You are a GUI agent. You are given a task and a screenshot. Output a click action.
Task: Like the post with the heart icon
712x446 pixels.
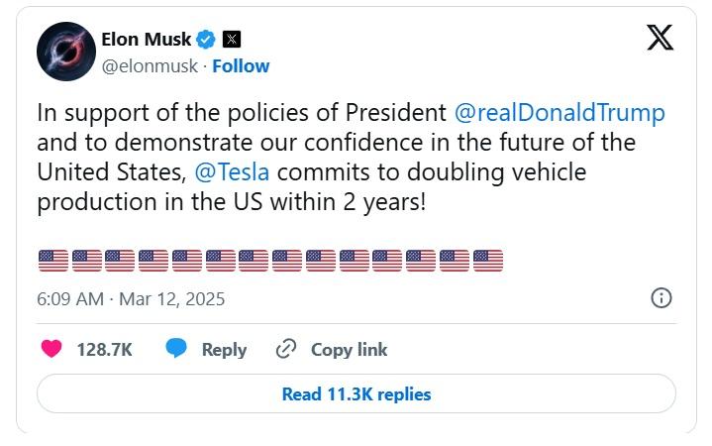51,349
